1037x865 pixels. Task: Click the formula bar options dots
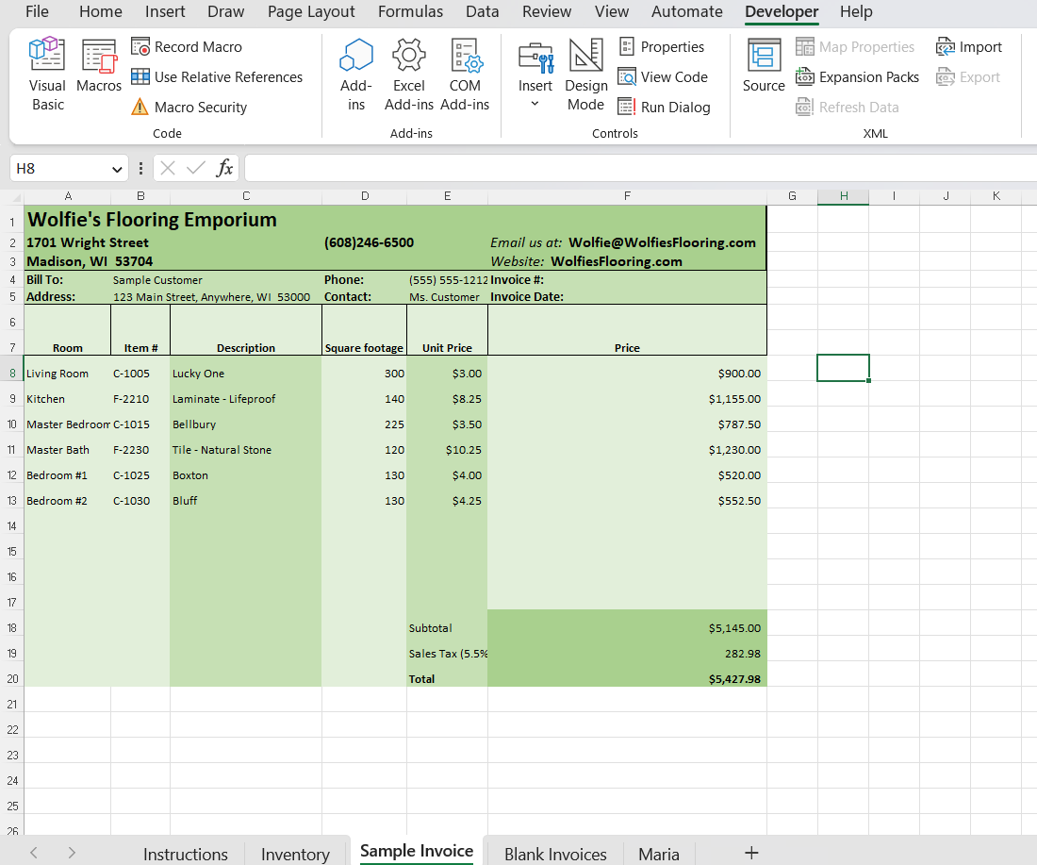[140, 169]
